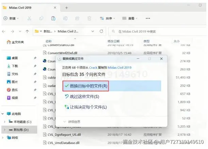Open Desktop (桌面) in sidebar
Viewport: 208px width, 149px height.
tap(12, 58)
